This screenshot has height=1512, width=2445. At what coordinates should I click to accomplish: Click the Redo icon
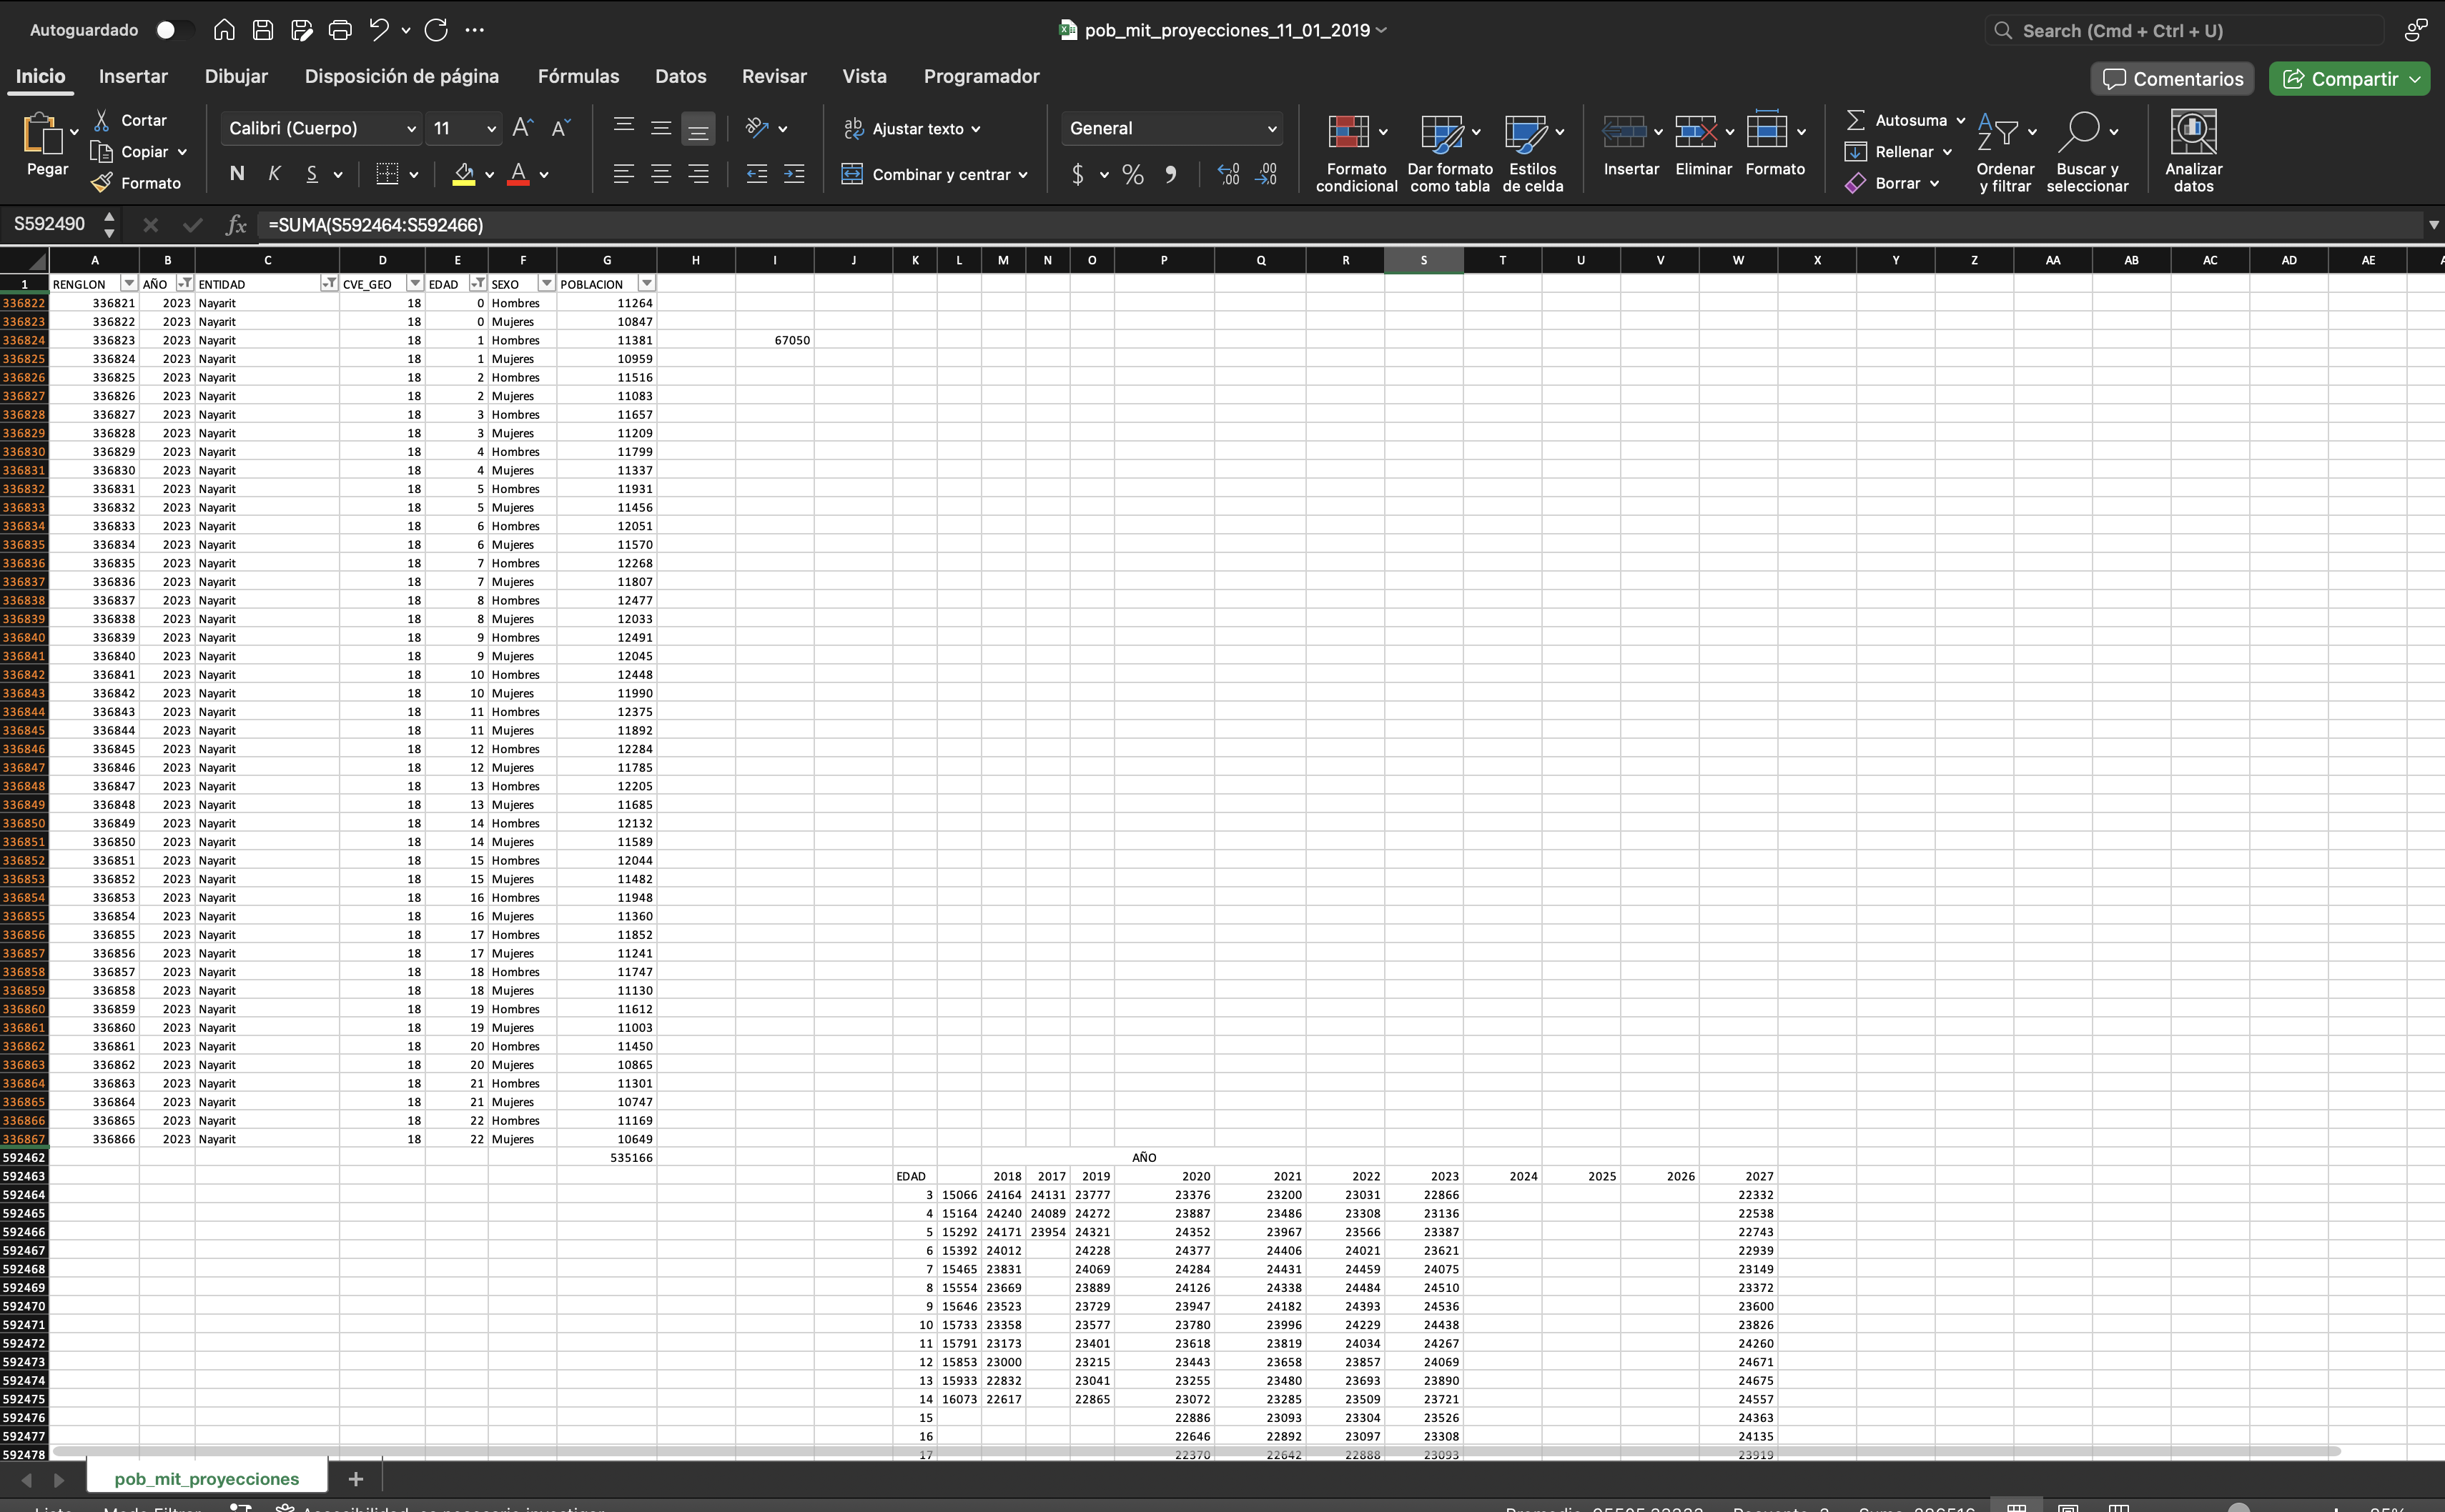coord(436,30)
